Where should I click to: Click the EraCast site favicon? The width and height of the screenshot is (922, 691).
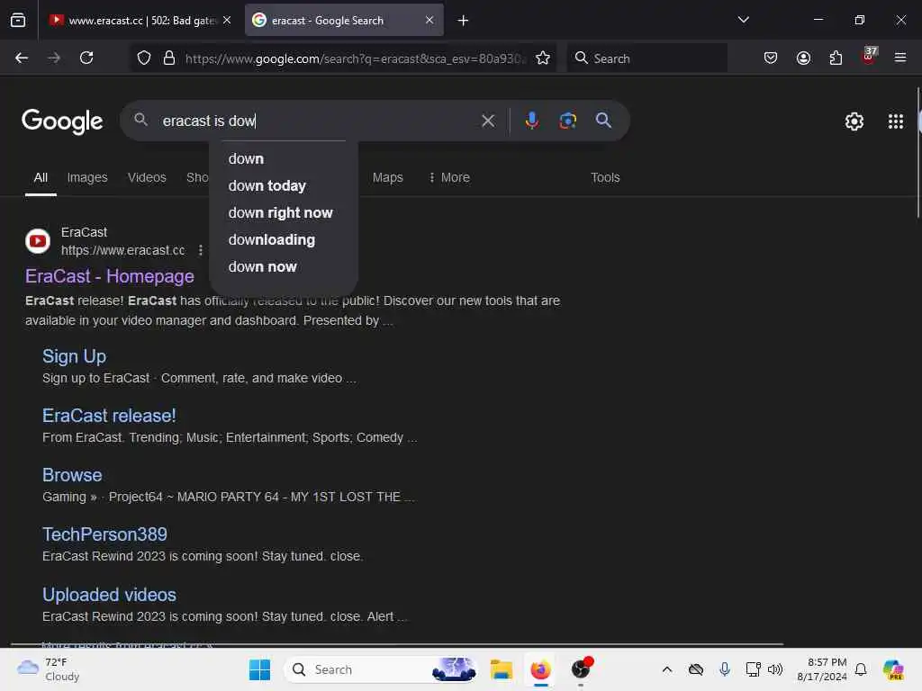click(38, 241)
